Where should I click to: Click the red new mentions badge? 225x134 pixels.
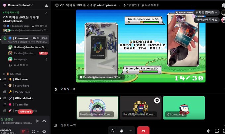pyautogui.click(x=26, y=112)
